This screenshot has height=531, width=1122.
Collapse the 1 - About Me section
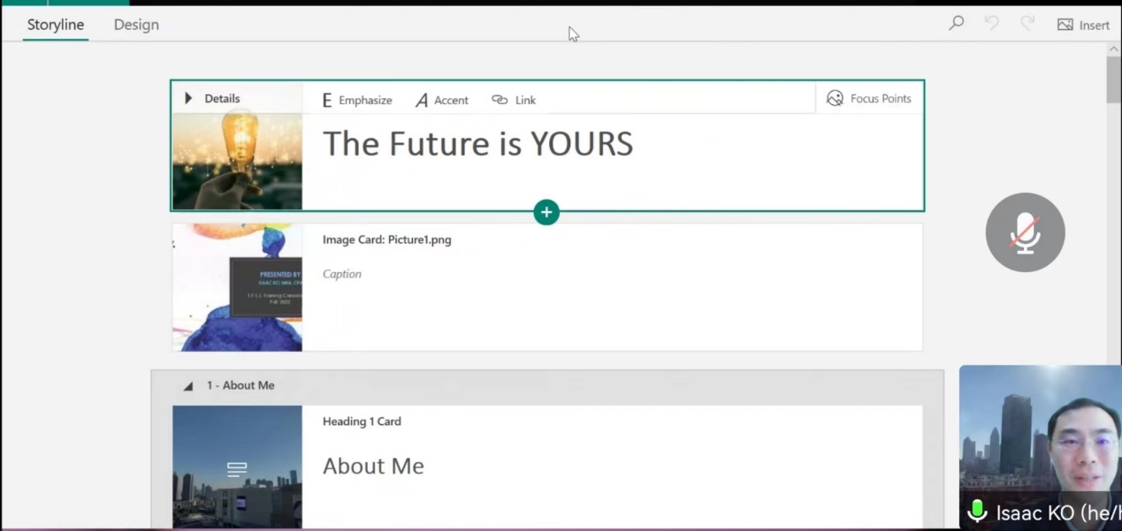(x=188, y=386)
